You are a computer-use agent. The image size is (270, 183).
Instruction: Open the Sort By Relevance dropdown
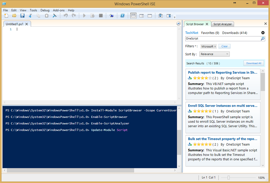coord(214,54)
